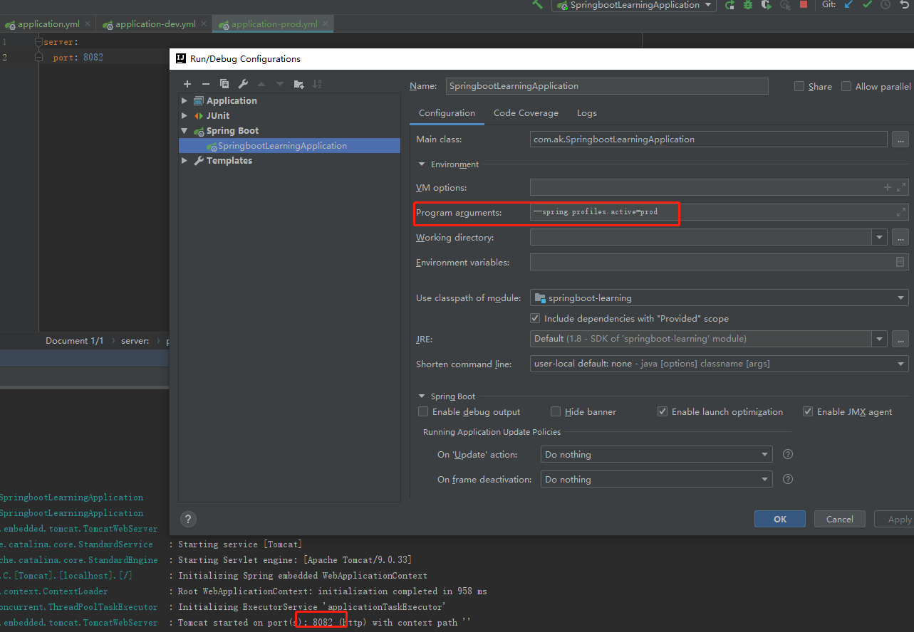Create new folder icon in configurations
The height and width of the screenshot is (632, 914).
click(x=298, y=84)
